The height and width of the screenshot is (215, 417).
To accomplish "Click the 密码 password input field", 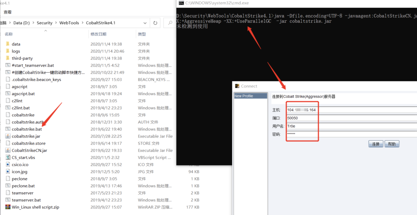I will point(352,134).
